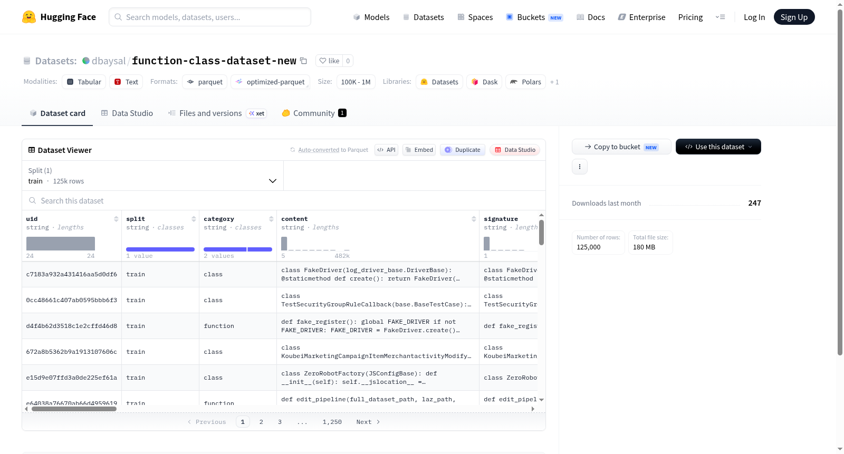Screen dimensions: 844x454
Task: Select content cell starting class ZeroRobotFactory
Action: click(x=378, y=378)
